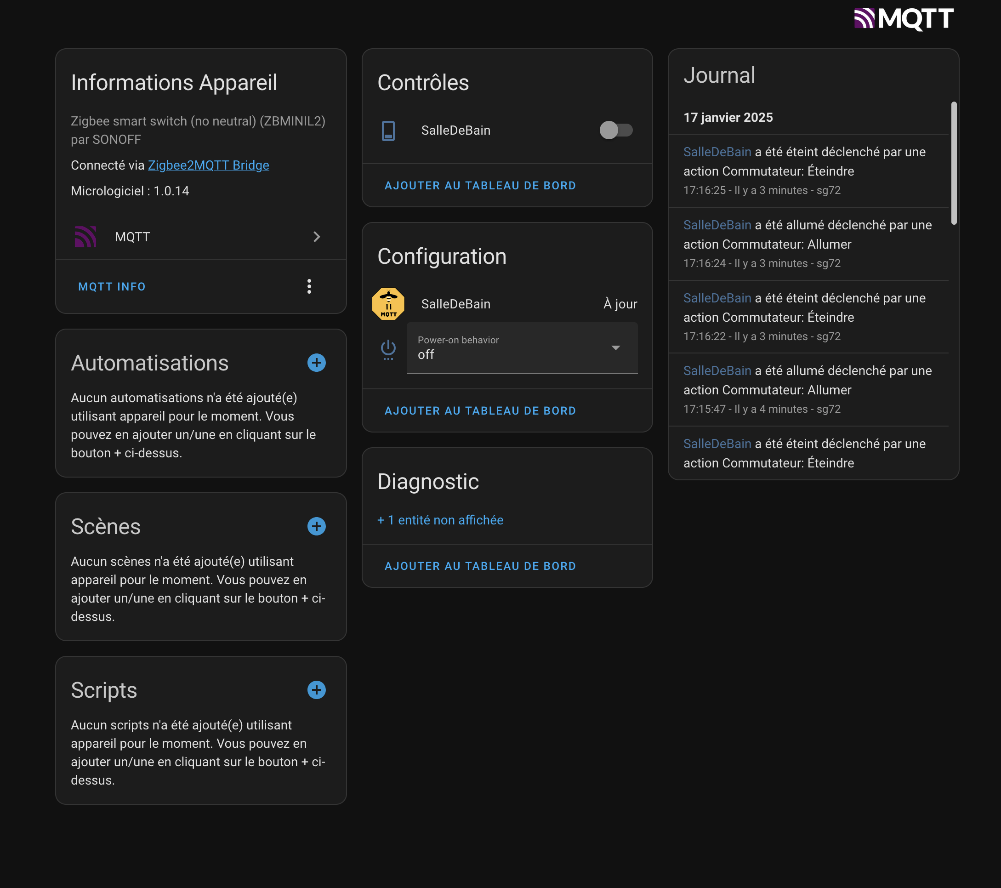Add Diagnostic card to the dashboard

(x=479, y=566)
